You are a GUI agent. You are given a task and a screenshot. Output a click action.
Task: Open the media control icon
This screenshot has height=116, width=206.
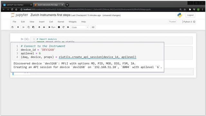pos(194,9)
